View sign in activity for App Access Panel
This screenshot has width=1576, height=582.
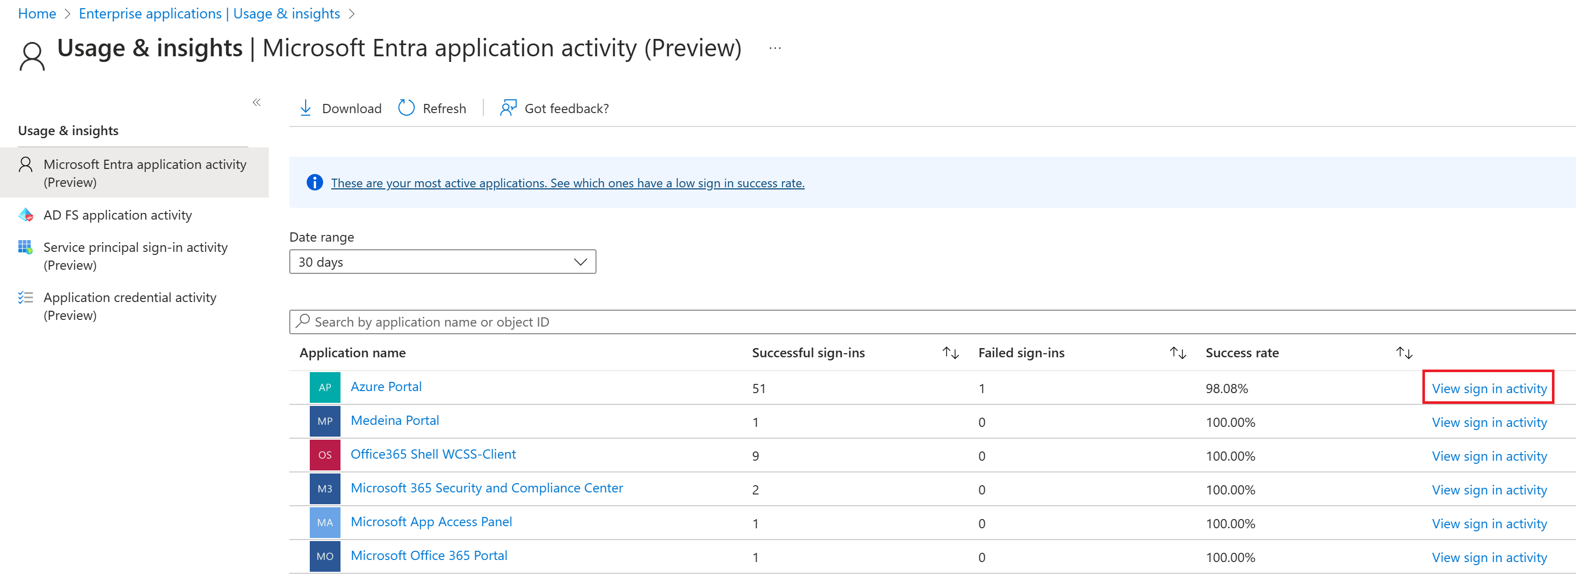tap(1489, 523)
